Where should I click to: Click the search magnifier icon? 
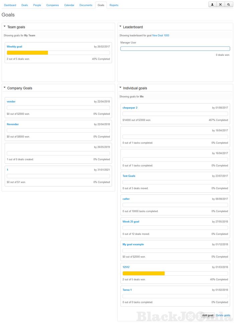(228, 5)
